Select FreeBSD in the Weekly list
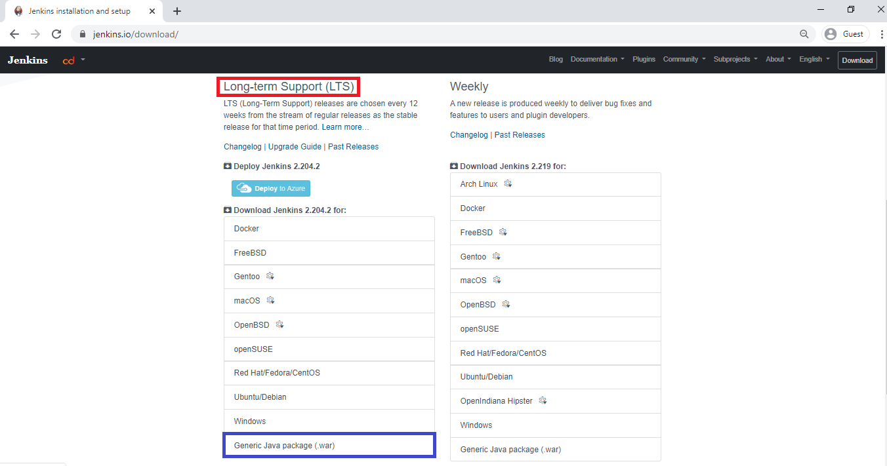The width and height of the screenshot is (887, 466). pyautogui.click(x=556, y=233)
